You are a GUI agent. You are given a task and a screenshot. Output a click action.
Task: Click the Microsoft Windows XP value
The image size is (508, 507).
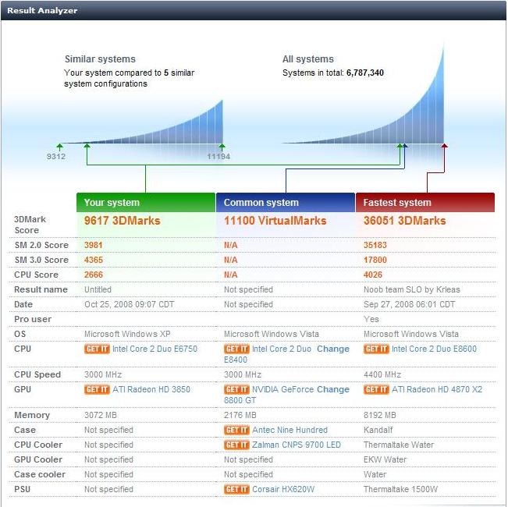coord(127,334)
